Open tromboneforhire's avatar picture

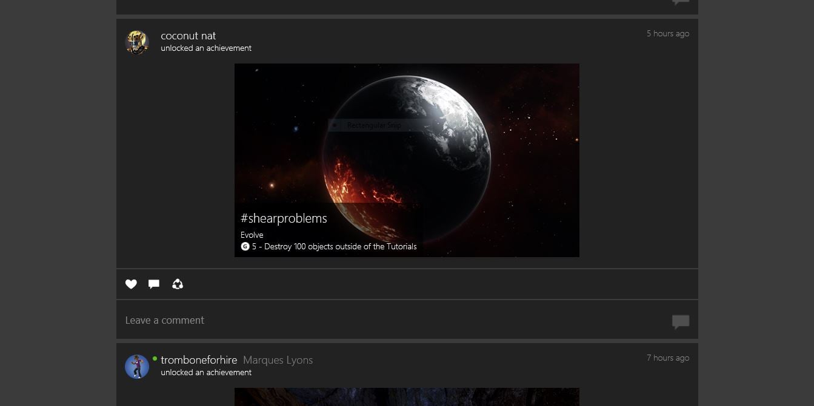tap(137, 367)
